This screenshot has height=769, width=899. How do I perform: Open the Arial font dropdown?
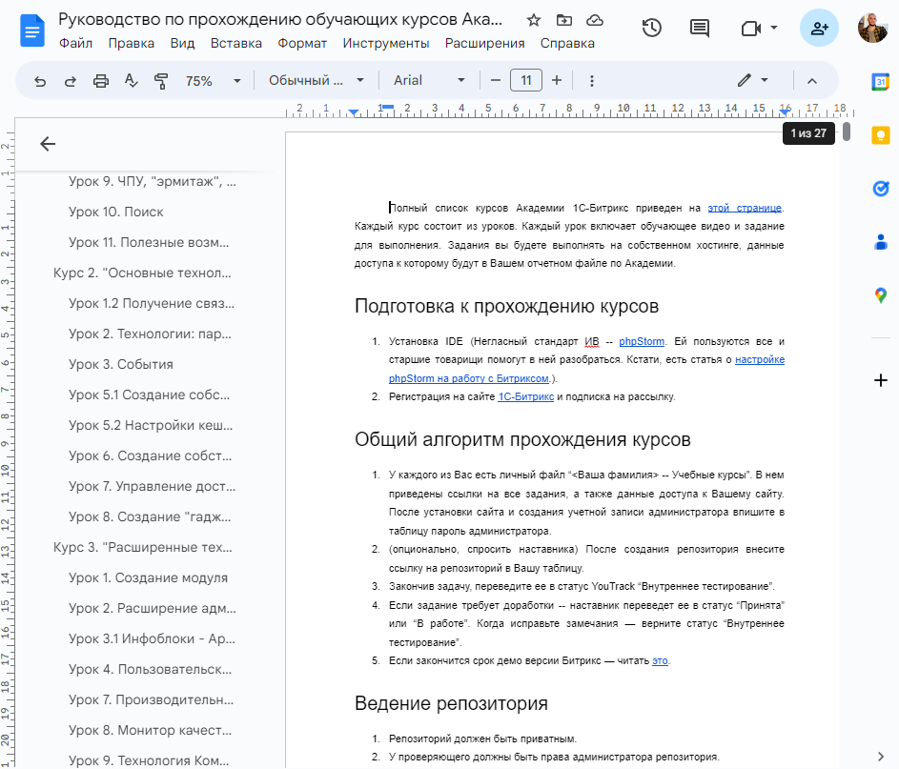429,81
